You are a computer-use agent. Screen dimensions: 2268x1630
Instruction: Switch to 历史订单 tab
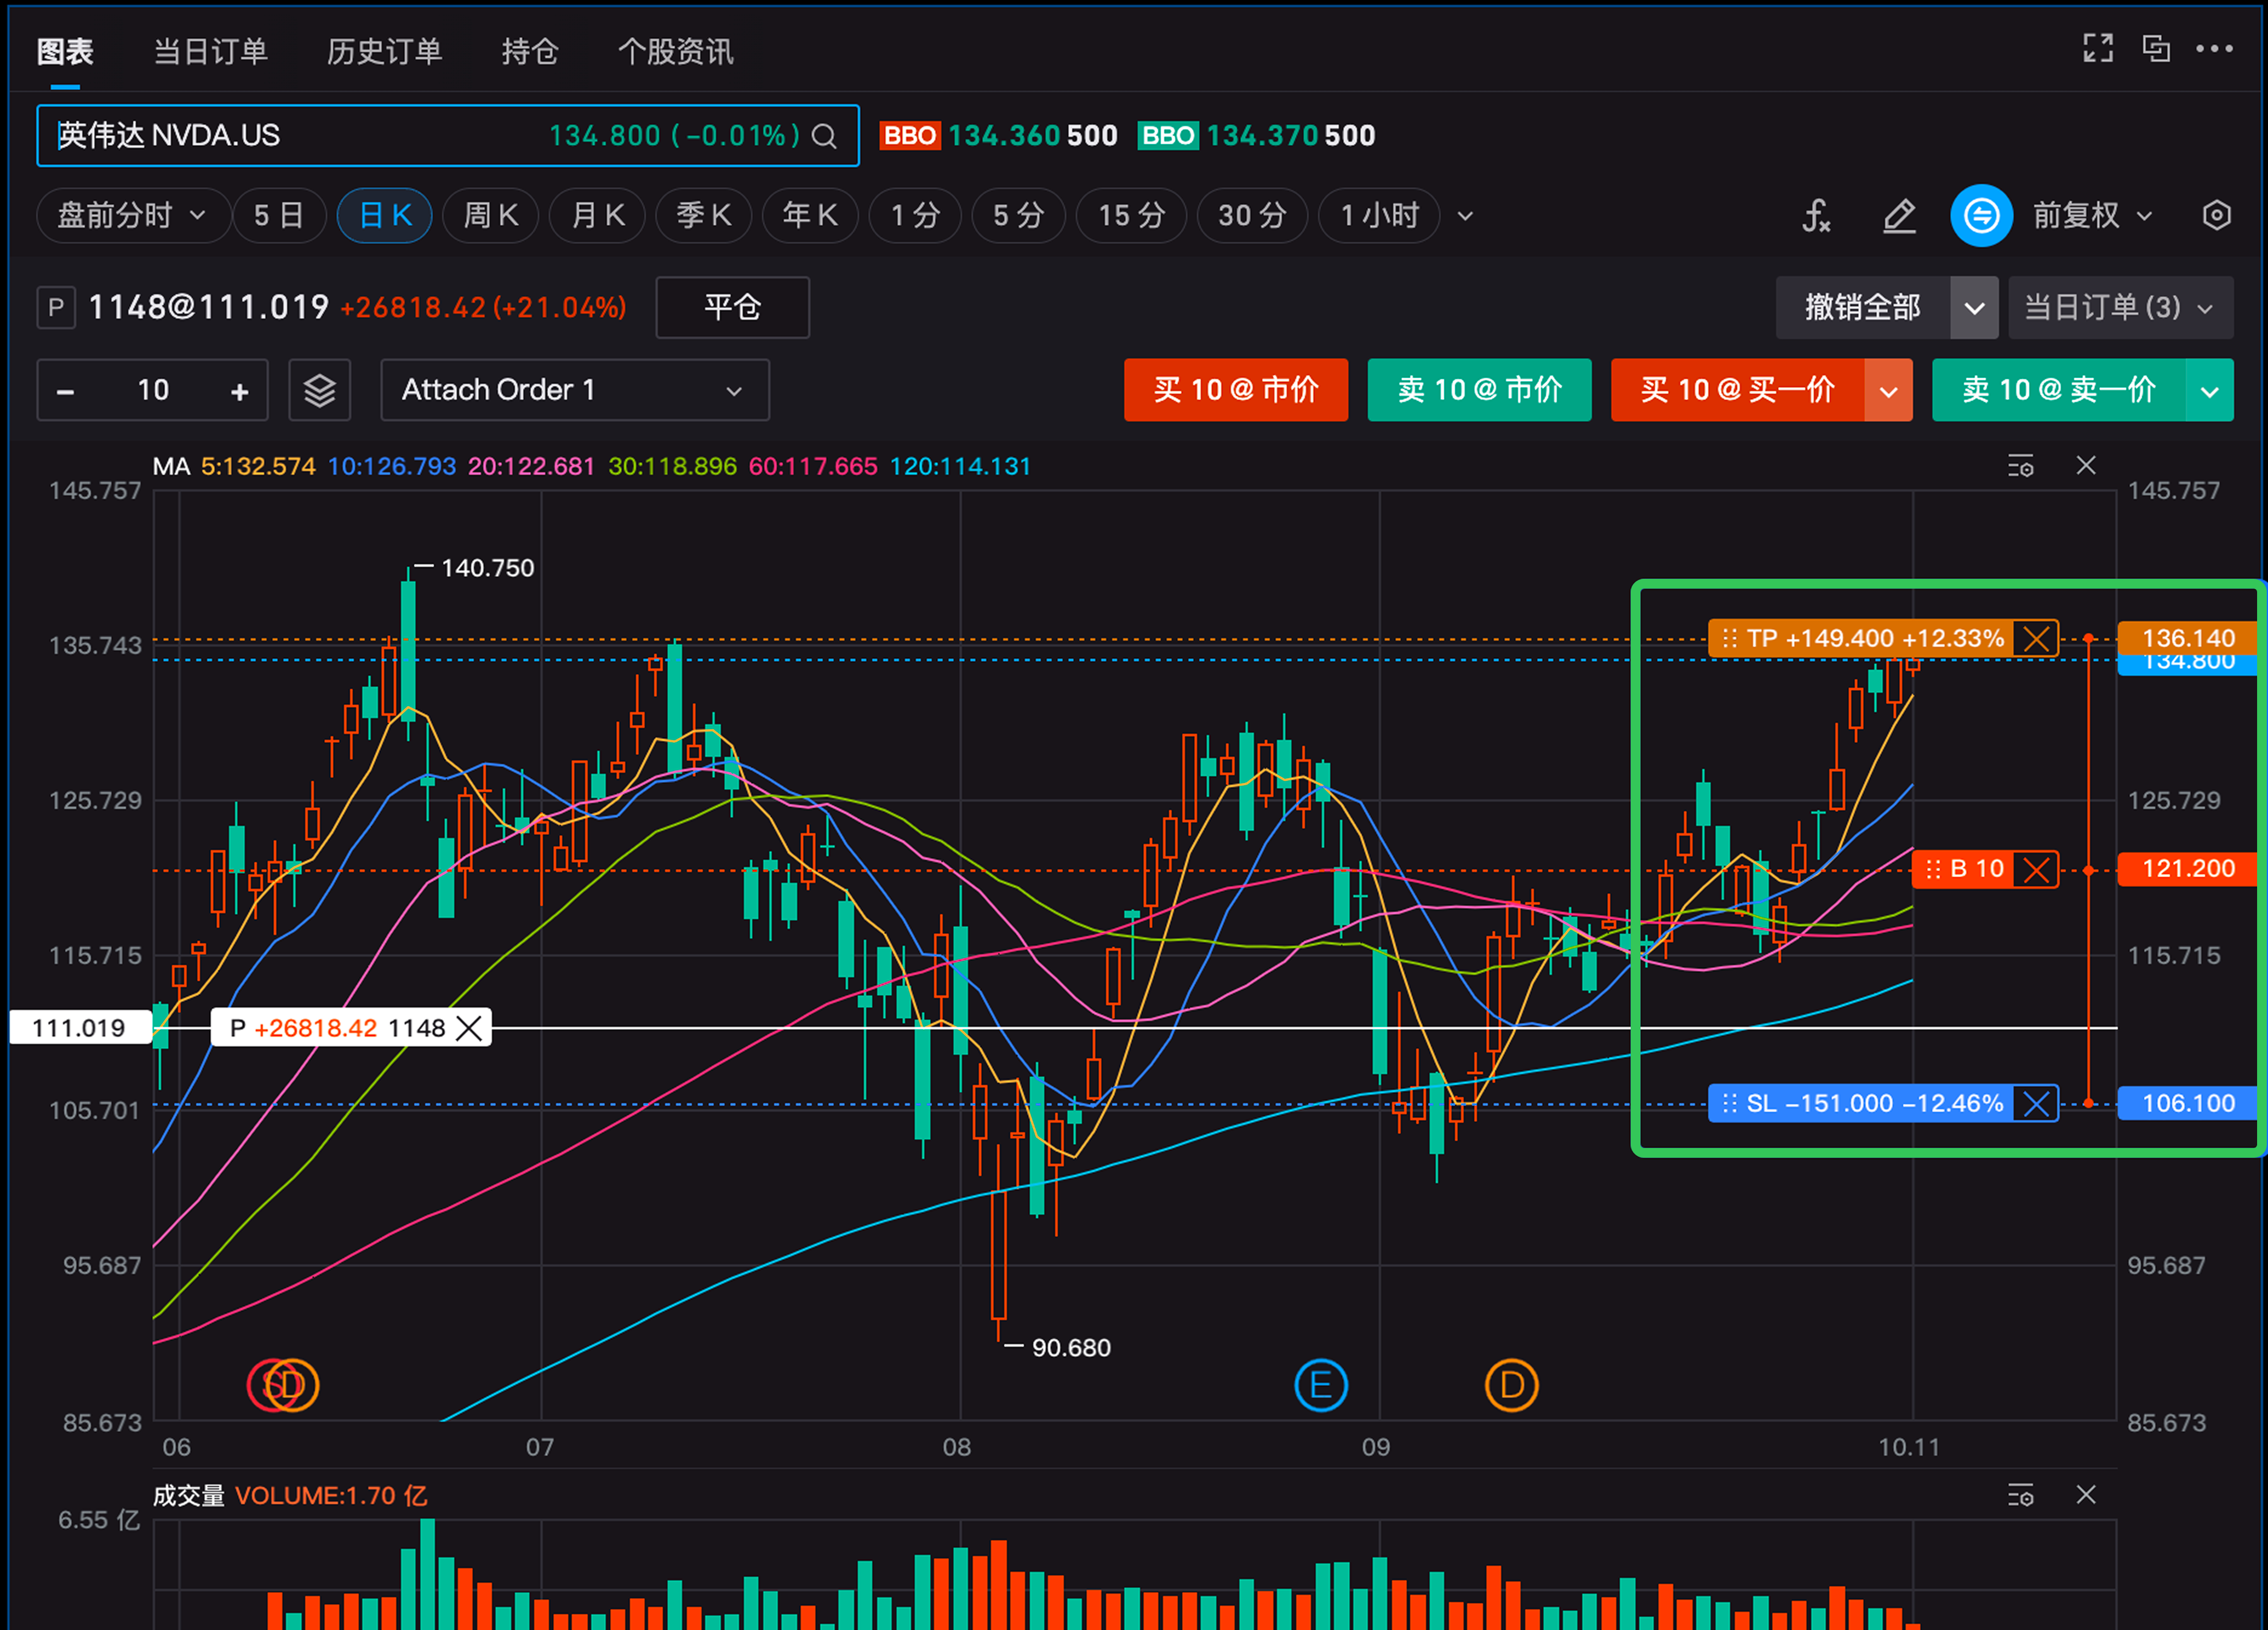pos(384,51)
